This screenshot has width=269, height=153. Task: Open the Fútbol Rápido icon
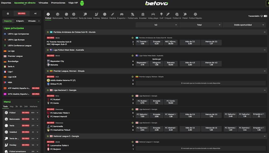click(195, 14)
